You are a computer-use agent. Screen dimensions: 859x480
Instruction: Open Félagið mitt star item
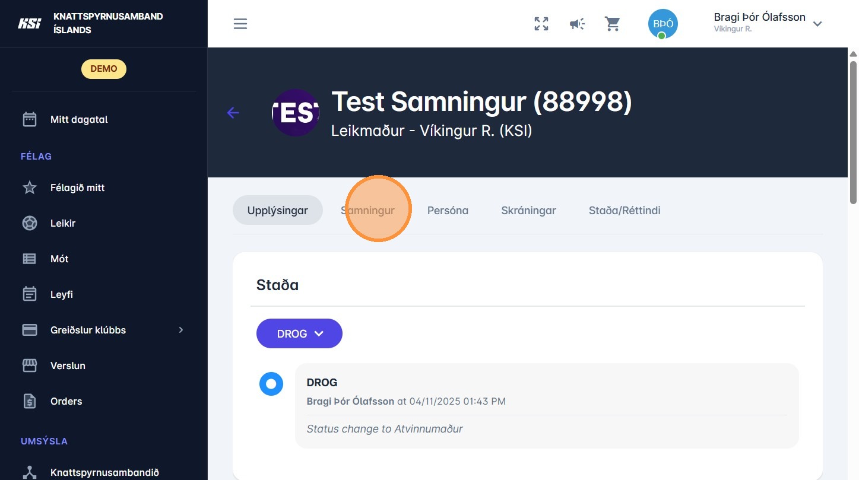[77, 187]
